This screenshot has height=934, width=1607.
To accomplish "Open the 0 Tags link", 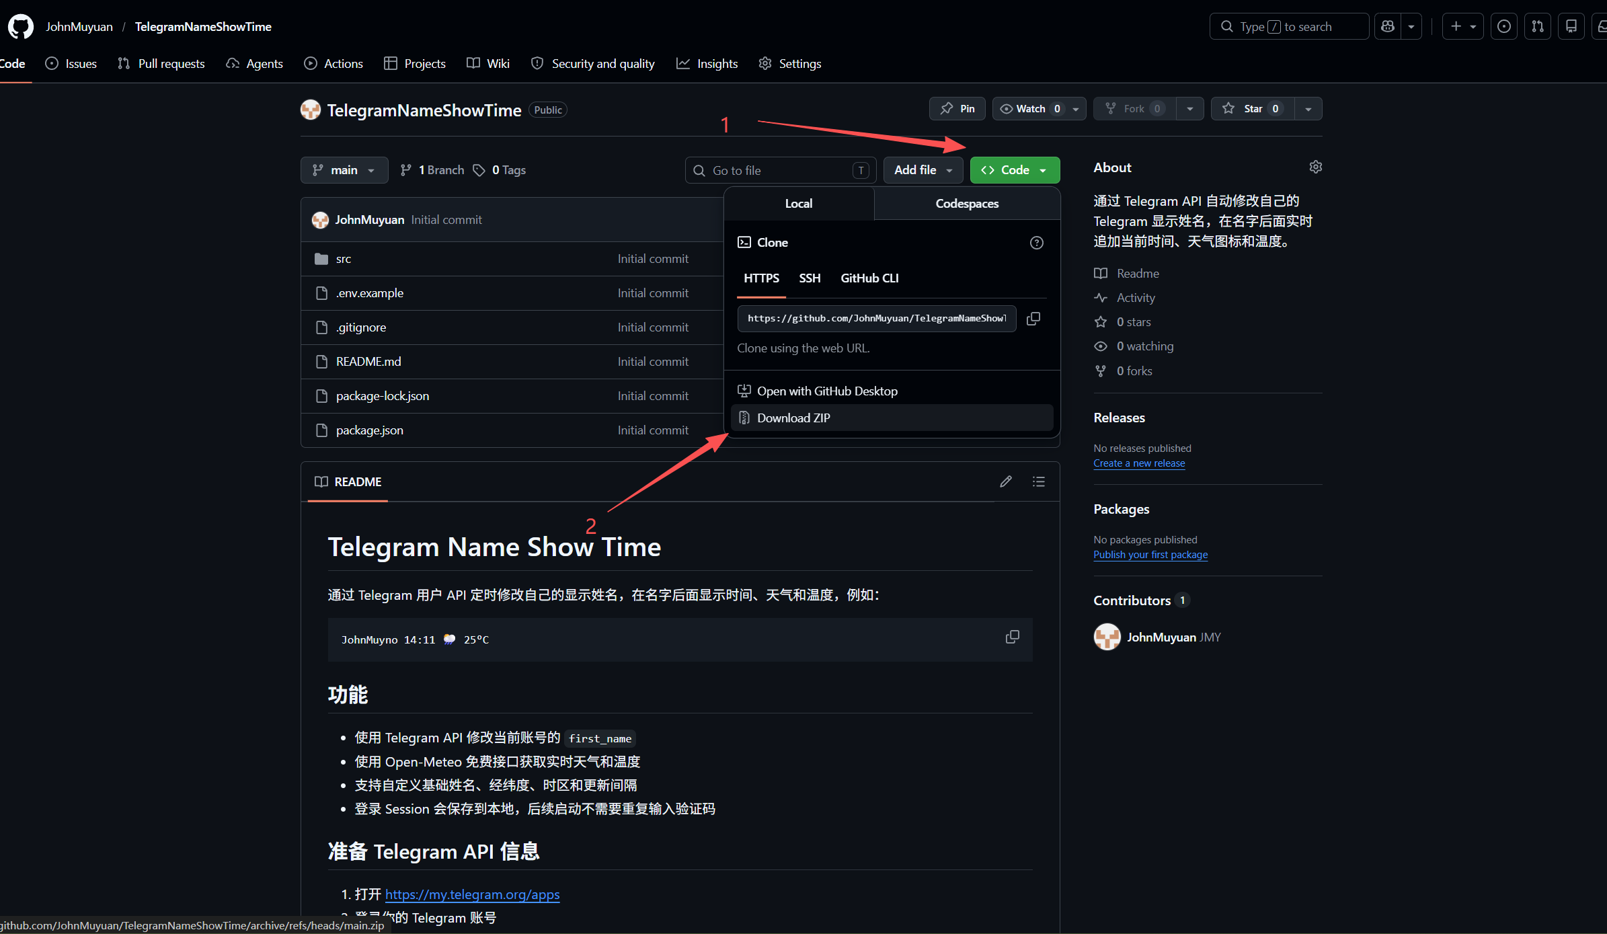I will (500, 170).
